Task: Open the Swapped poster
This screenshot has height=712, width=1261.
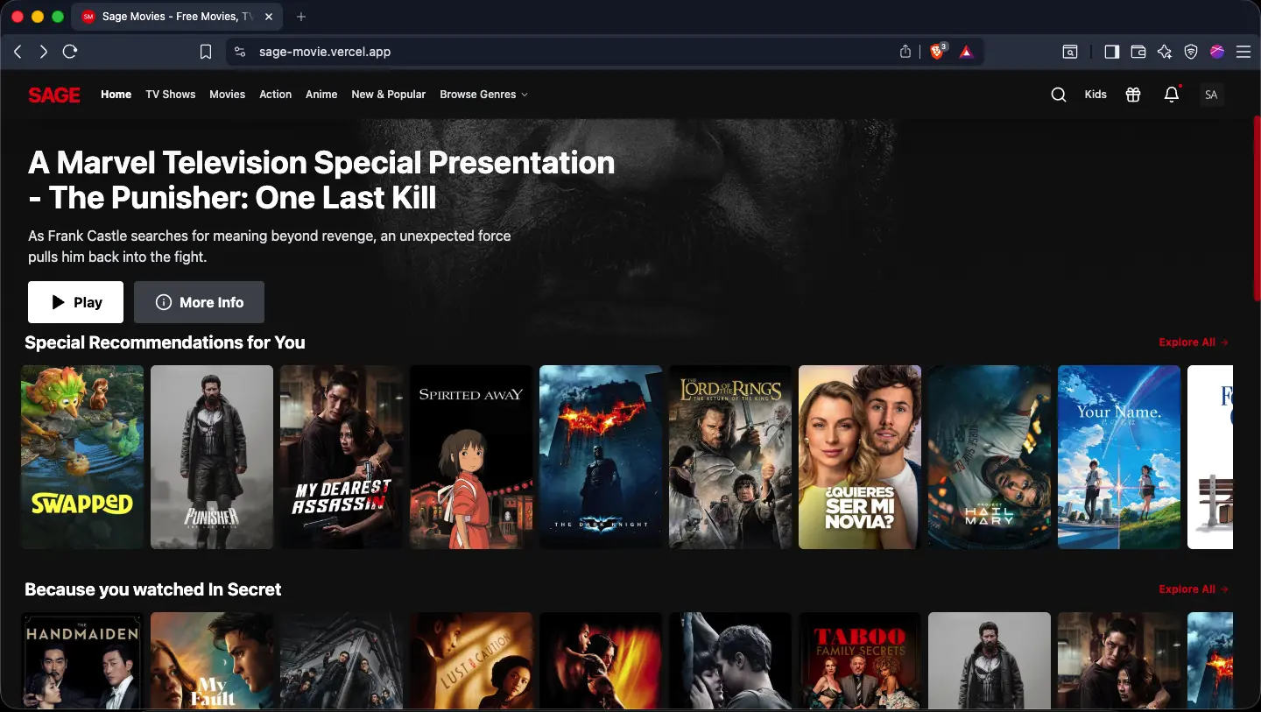Action: [82, 457]
